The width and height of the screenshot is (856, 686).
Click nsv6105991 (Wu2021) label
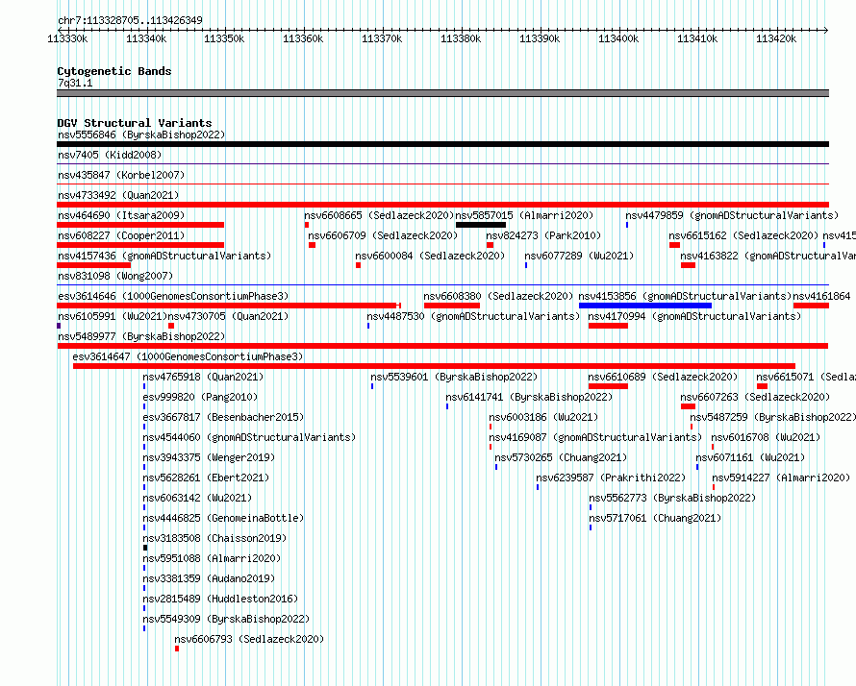click(113, 316)
